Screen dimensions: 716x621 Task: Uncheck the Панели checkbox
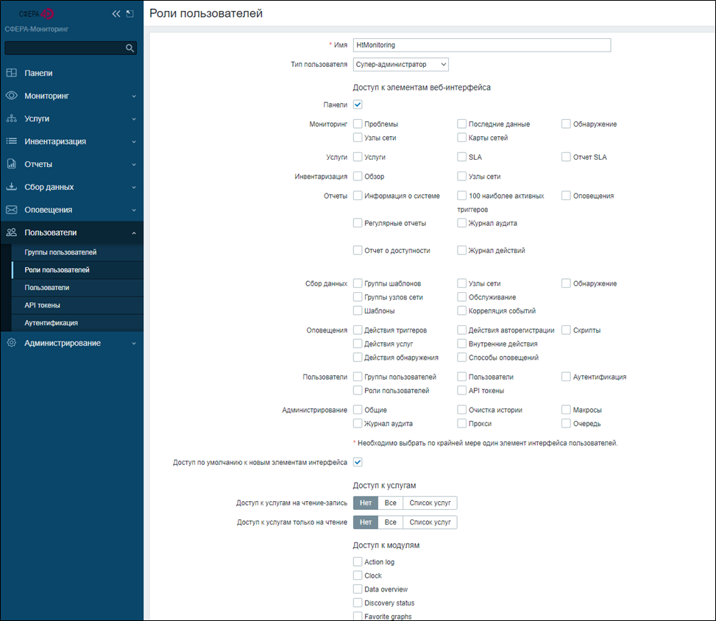point(358,105)
